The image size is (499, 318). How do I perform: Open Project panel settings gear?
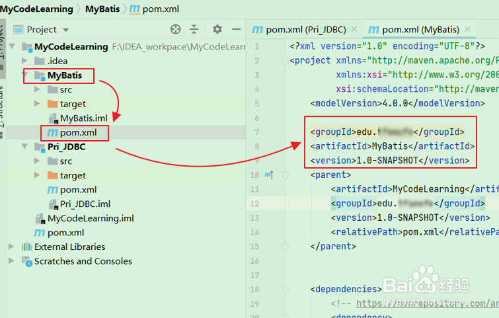coord(217,29)
